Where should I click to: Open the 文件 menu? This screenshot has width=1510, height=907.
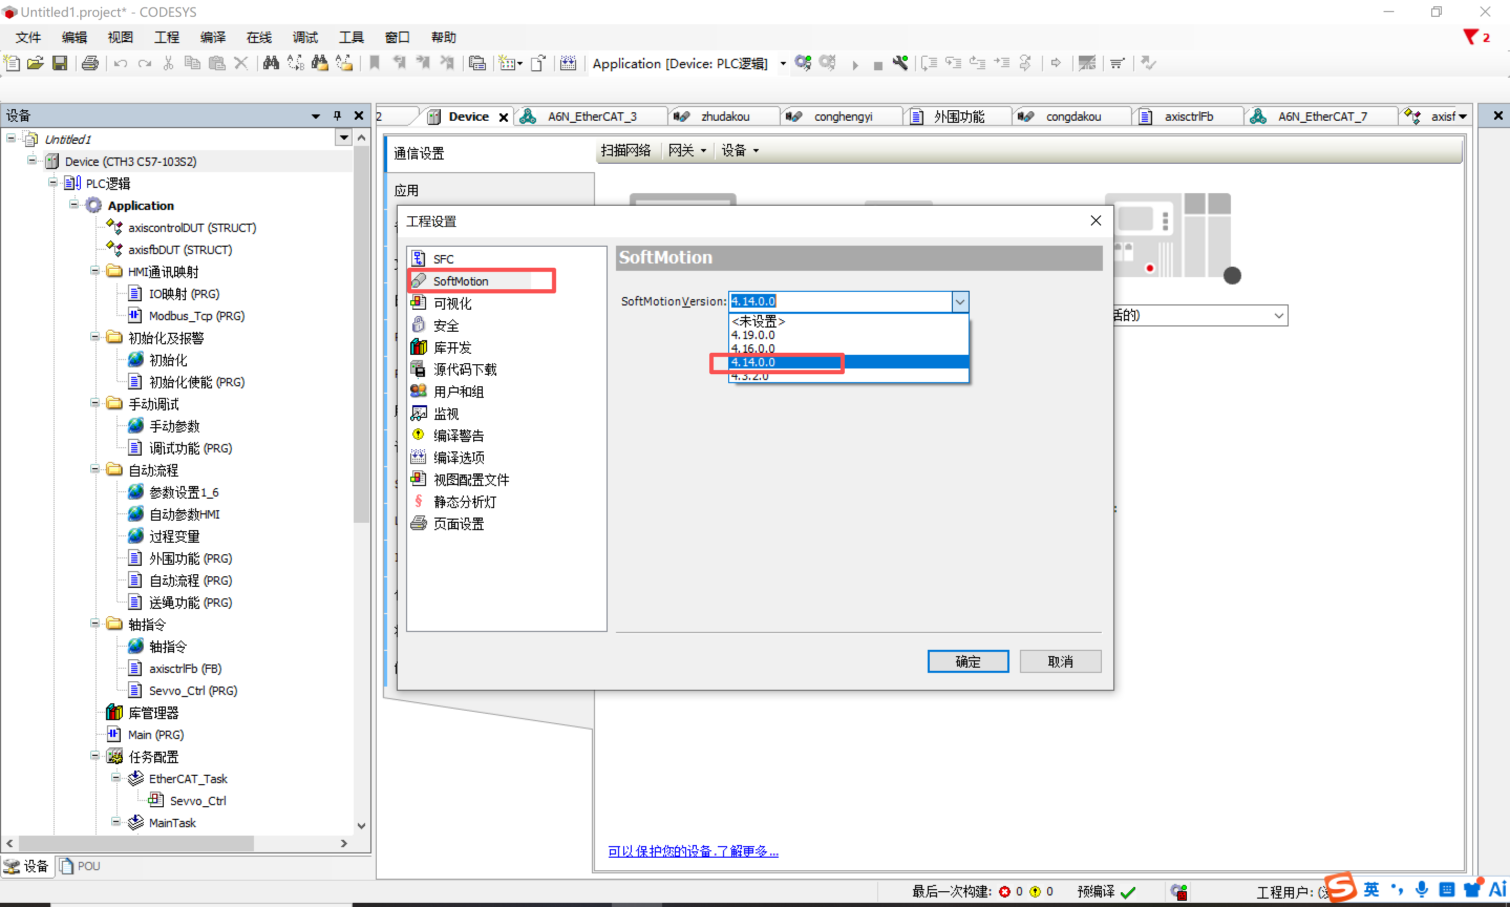point(28,37)
